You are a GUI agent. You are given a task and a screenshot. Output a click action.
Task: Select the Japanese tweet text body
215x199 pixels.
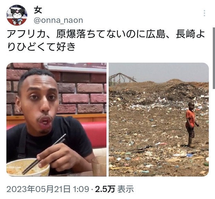coord(105,40)
